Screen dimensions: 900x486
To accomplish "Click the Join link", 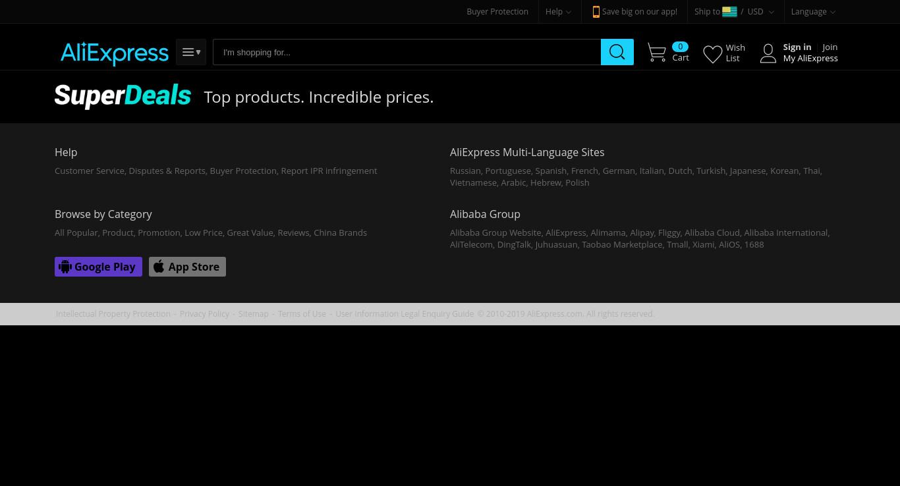I will click(830, 47).
